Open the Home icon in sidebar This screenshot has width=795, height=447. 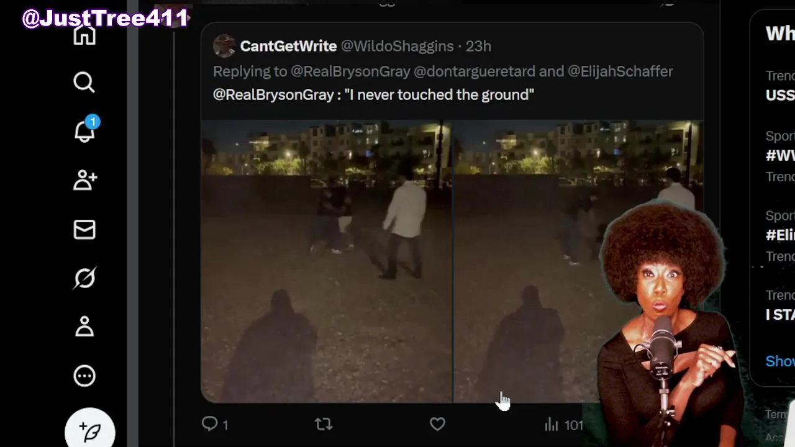[x=84, y=34]
